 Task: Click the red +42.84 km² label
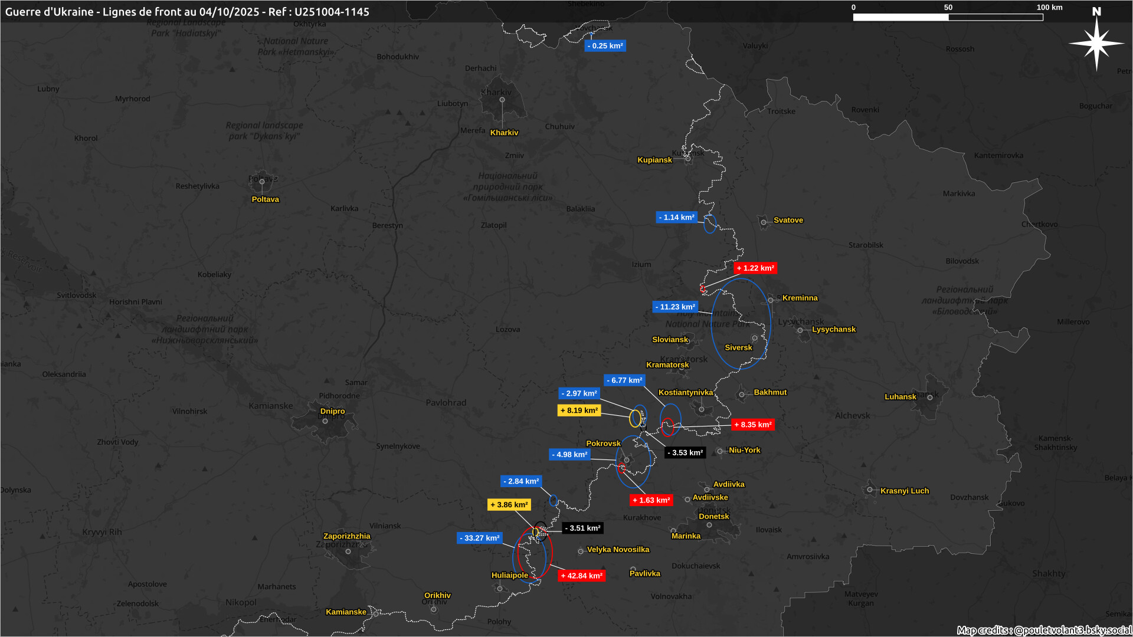[x=581, y=576]
